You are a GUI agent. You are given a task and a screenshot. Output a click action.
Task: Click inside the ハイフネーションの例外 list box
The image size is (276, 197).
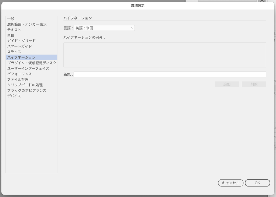tap(164, 55)
